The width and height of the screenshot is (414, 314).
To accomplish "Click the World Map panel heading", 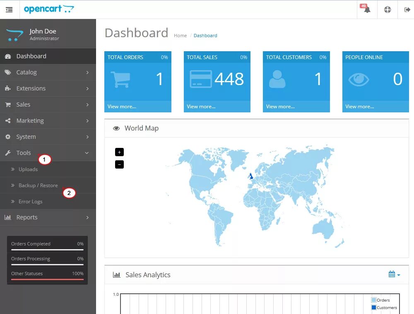I will (142, 128).
